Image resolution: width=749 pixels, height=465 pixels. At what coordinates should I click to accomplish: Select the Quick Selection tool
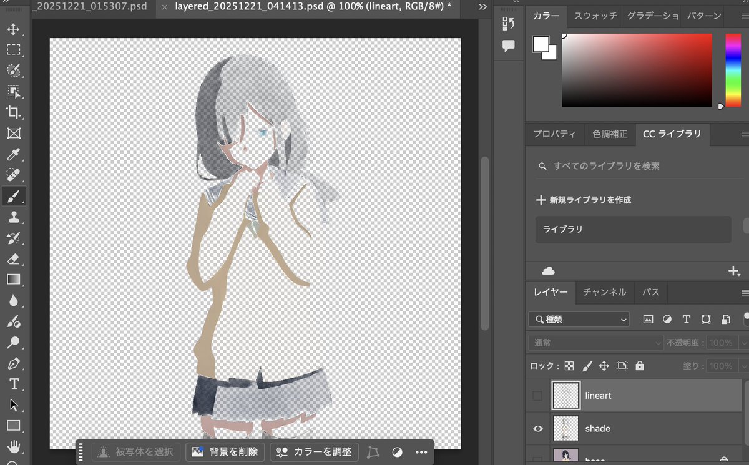tap(13, 70)
